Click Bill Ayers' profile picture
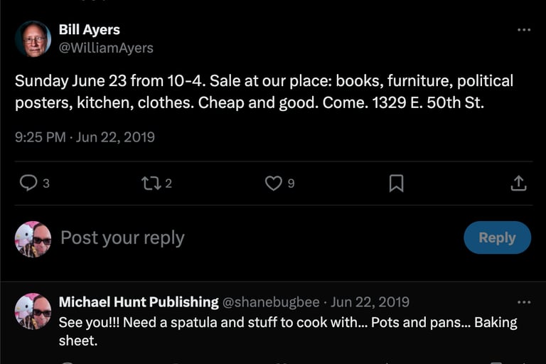546x364 pixels. coord(33,39)
